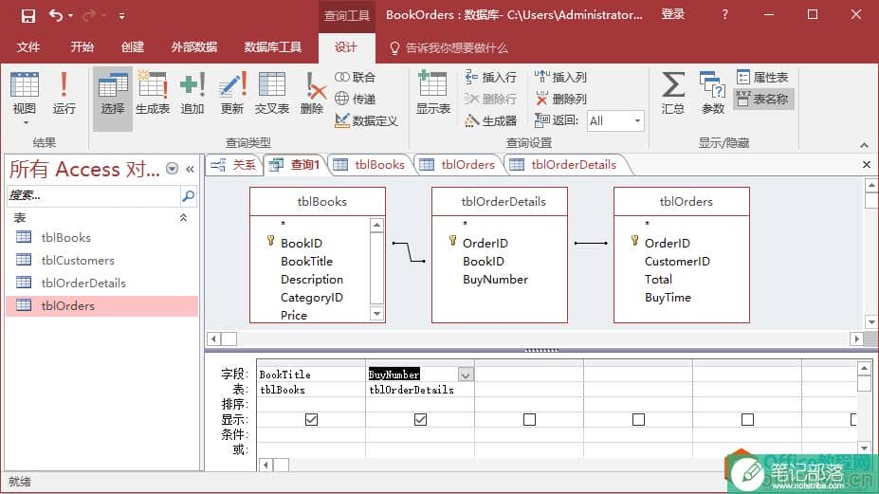Click 传递 pass-through query
Image resolution: width=879 pixels, height=494 pixels.
pyautogui.click(x=356, y=99)
